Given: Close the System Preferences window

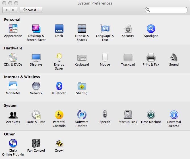Looking at the screenshot, I should pos(4,3).
